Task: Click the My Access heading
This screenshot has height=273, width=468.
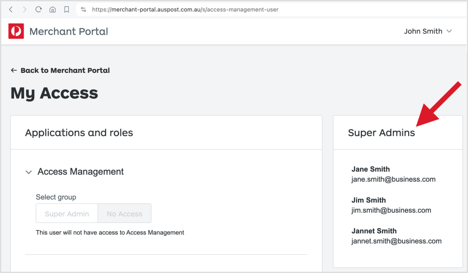Action: click(55, 93)
